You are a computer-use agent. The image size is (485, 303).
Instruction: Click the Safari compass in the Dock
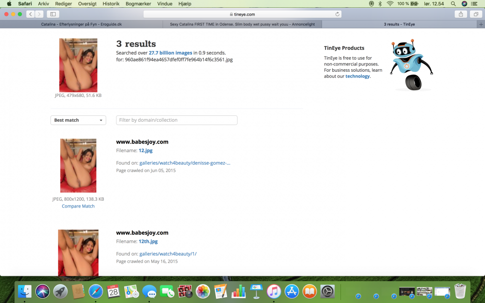click(x=96, y=291)
